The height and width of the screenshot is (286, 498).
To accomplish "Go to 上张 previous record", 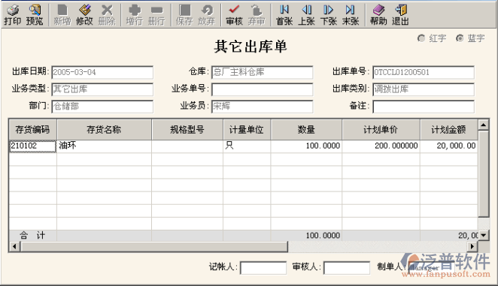I will coord(306,15).
